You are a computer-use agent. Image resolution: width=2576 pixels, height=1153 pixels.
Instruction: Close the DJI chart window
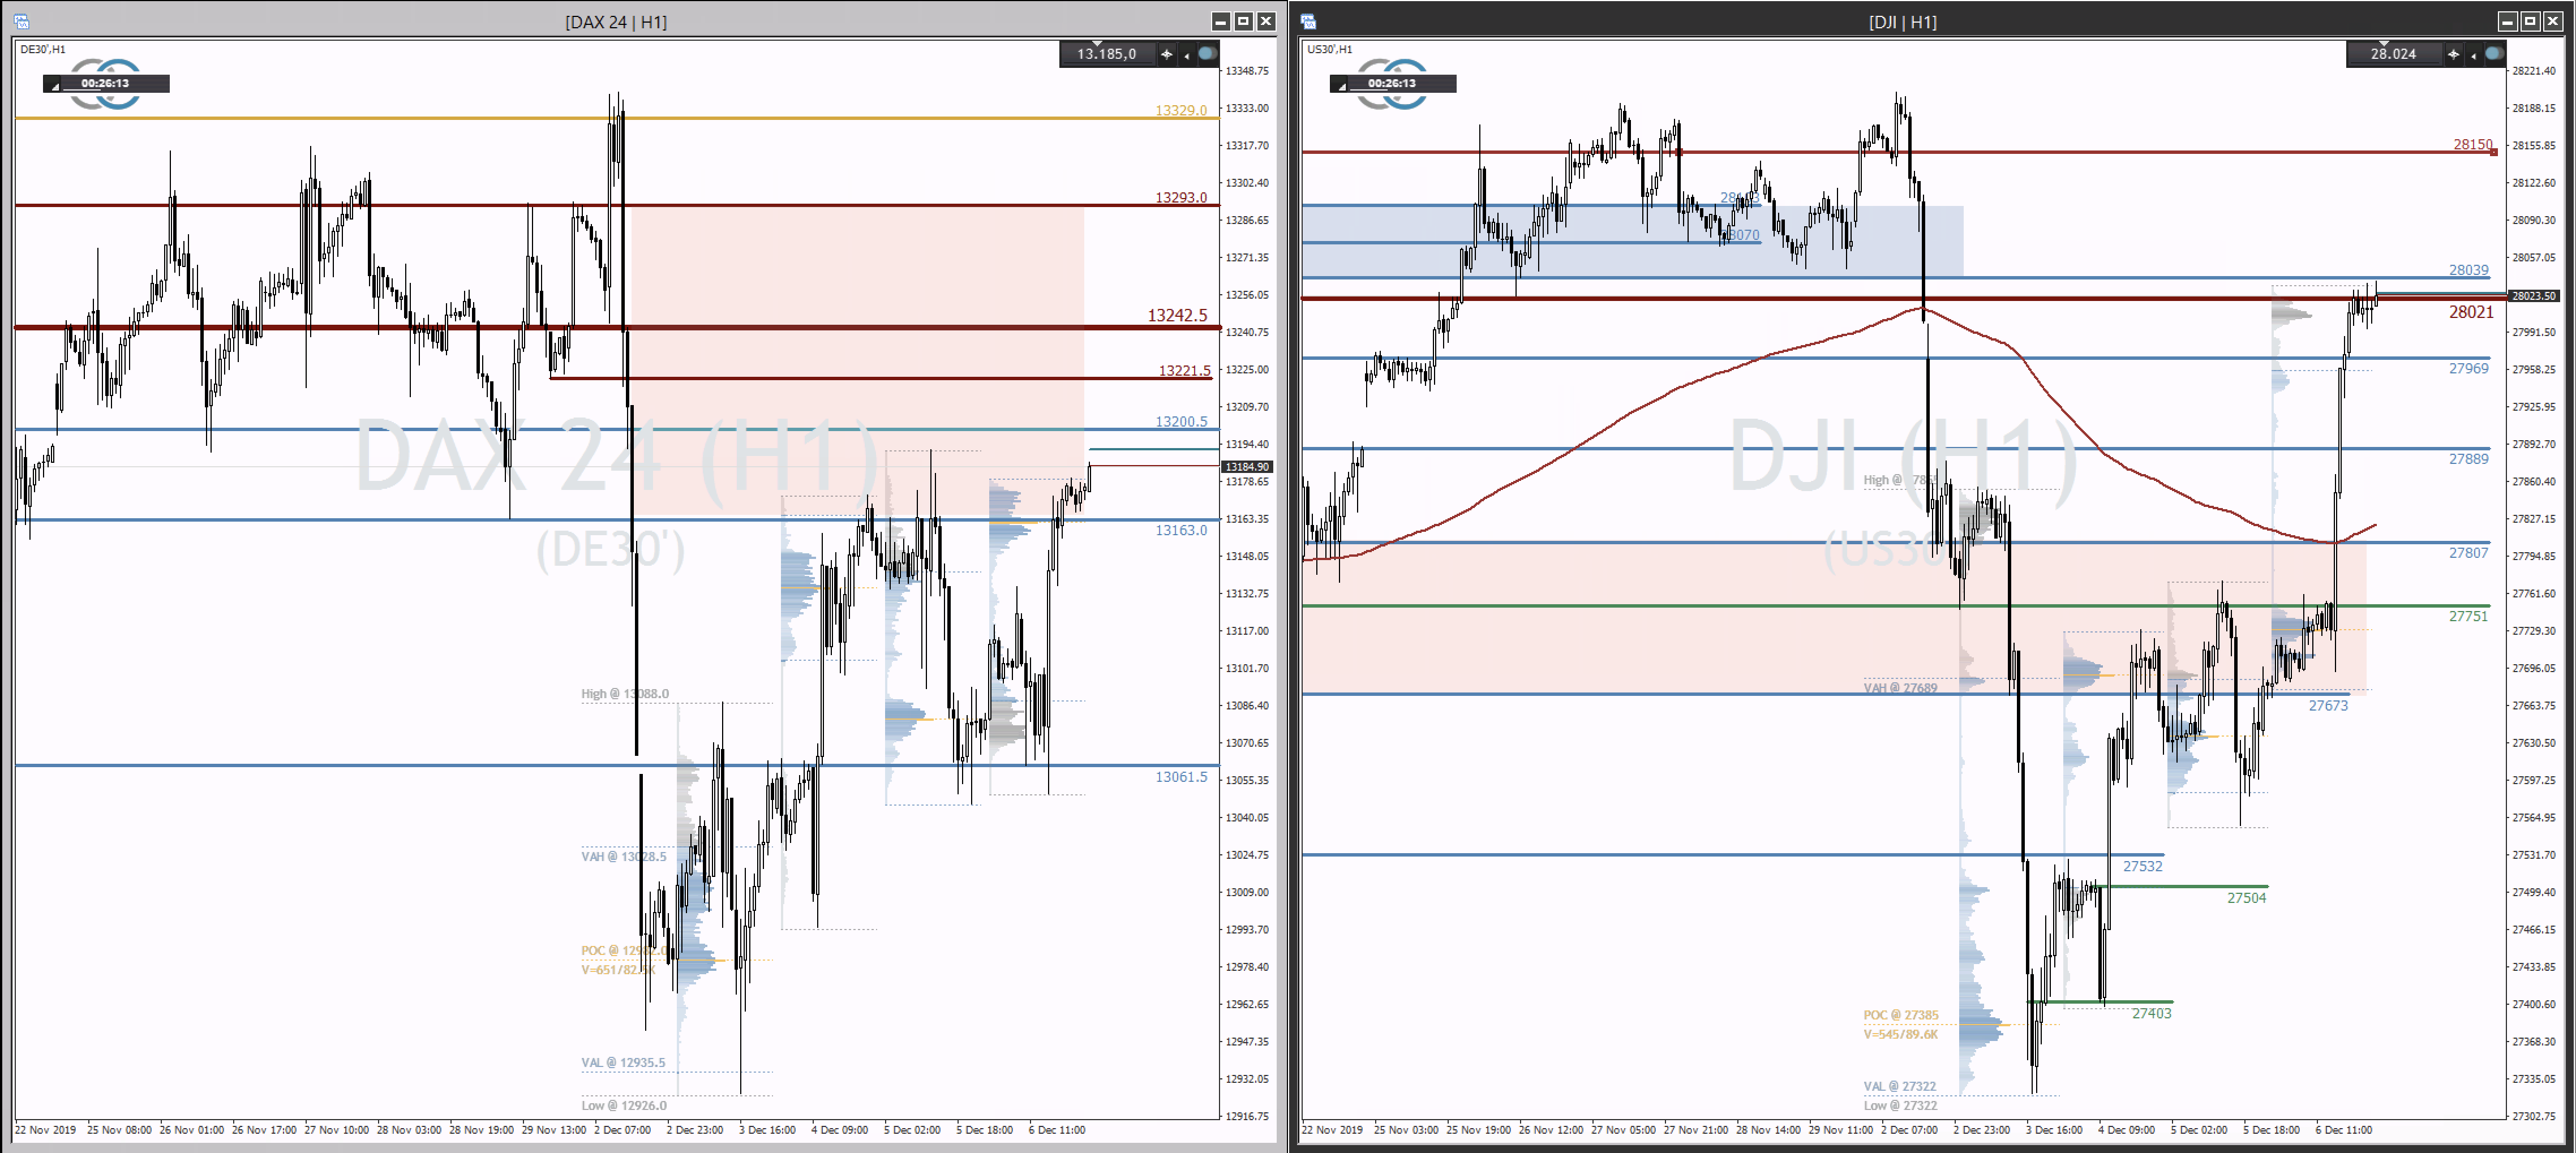click(x=2553, y=21)
